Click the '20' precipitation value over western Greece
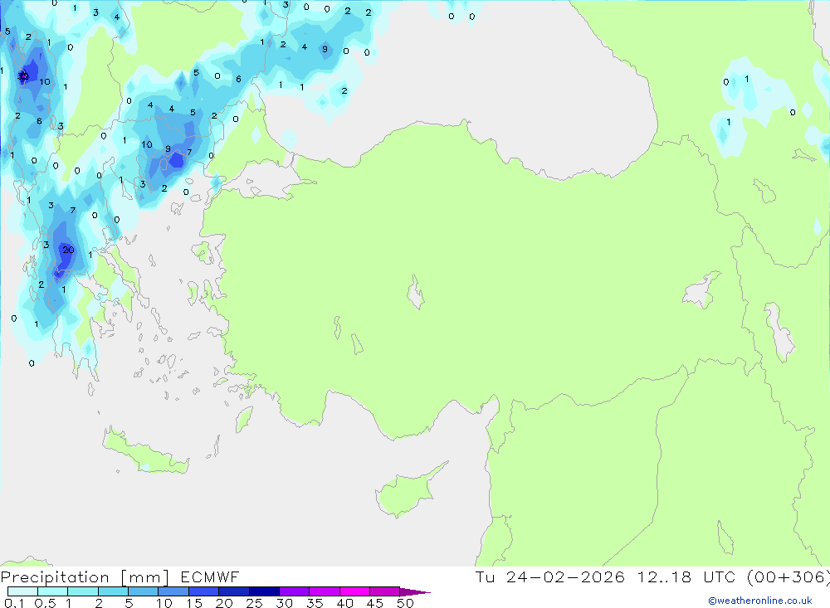 click(x=68, y=250)
